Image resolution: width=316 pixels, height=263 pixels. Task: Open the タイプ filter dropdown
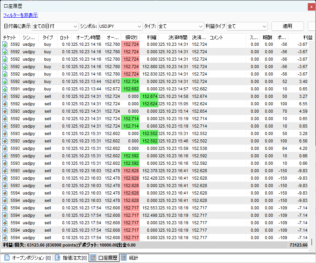(x=180, y=26)
